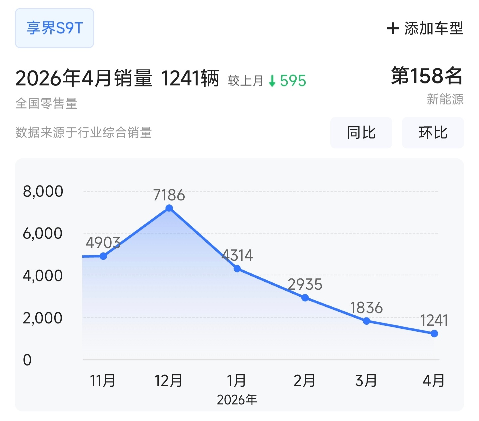Select the 4月 data point on the chart
479x421 pixels.
tap(434, 333)
